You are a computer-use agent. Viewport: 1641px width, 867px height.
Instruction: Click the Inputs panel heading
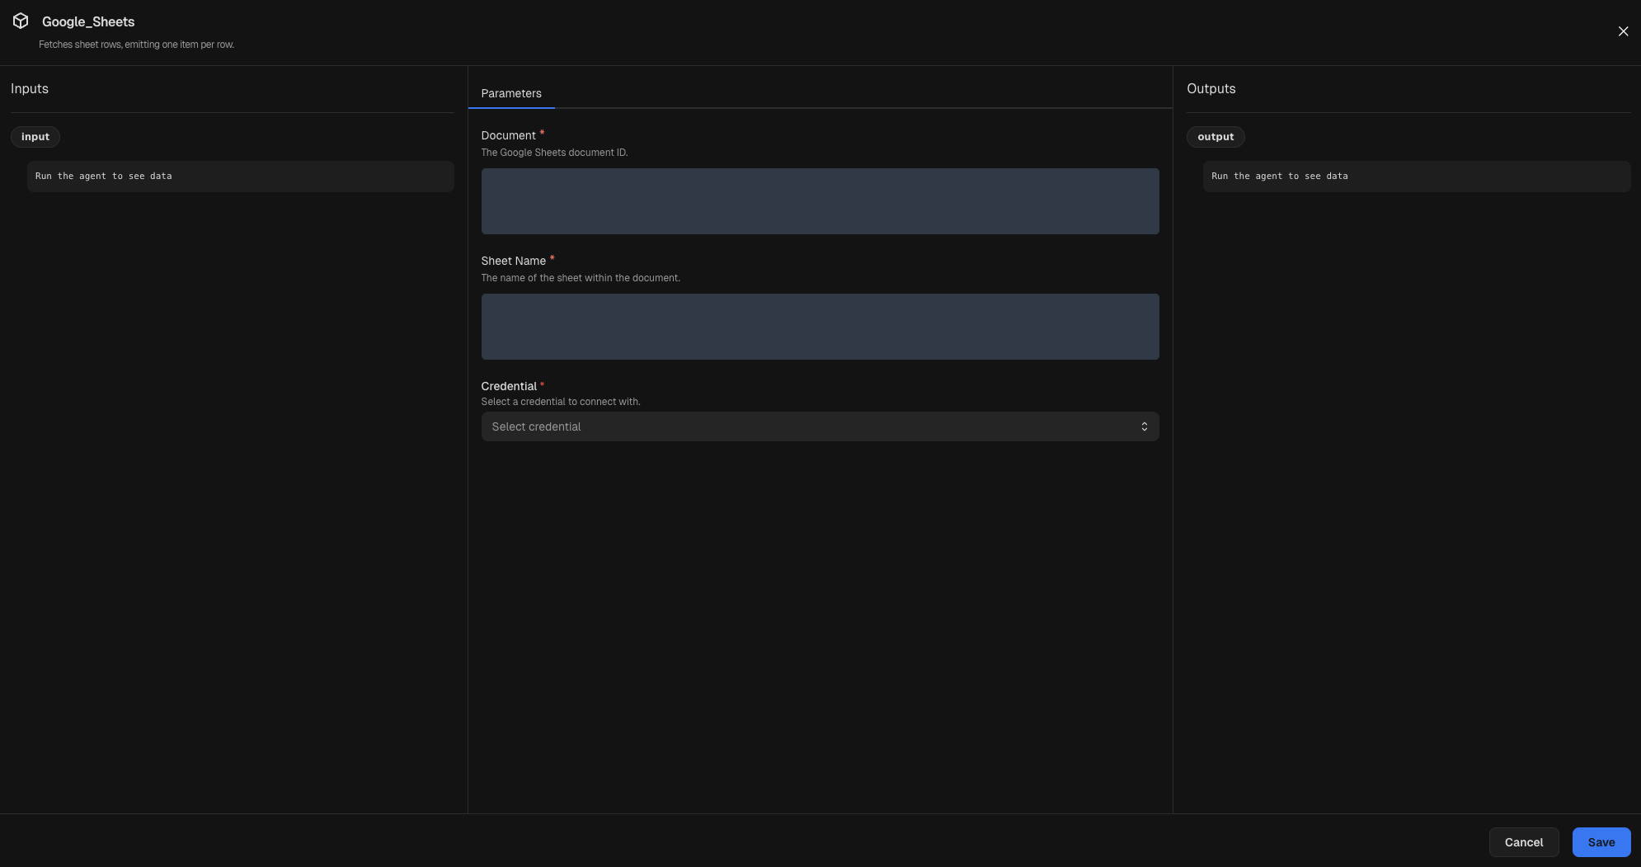coord(30,88)
